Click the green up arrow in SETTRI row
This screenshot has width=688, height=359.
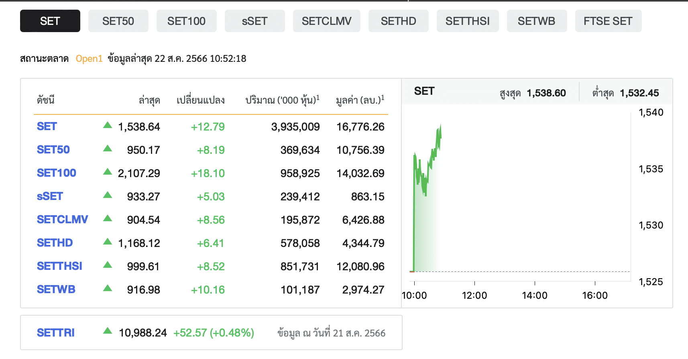(x=108, y=331)
